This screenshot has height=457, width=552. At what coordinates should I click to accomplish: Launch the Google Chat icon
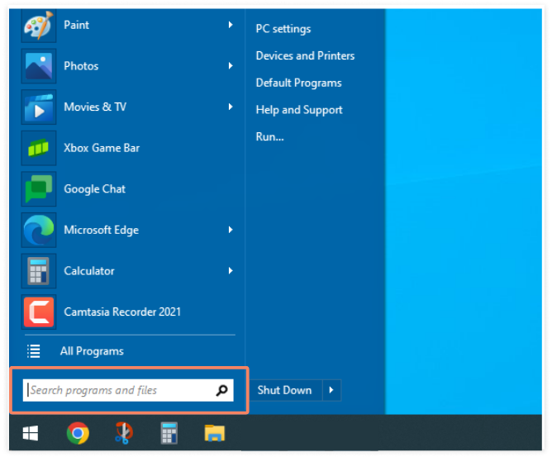click(x=39, y=189)
